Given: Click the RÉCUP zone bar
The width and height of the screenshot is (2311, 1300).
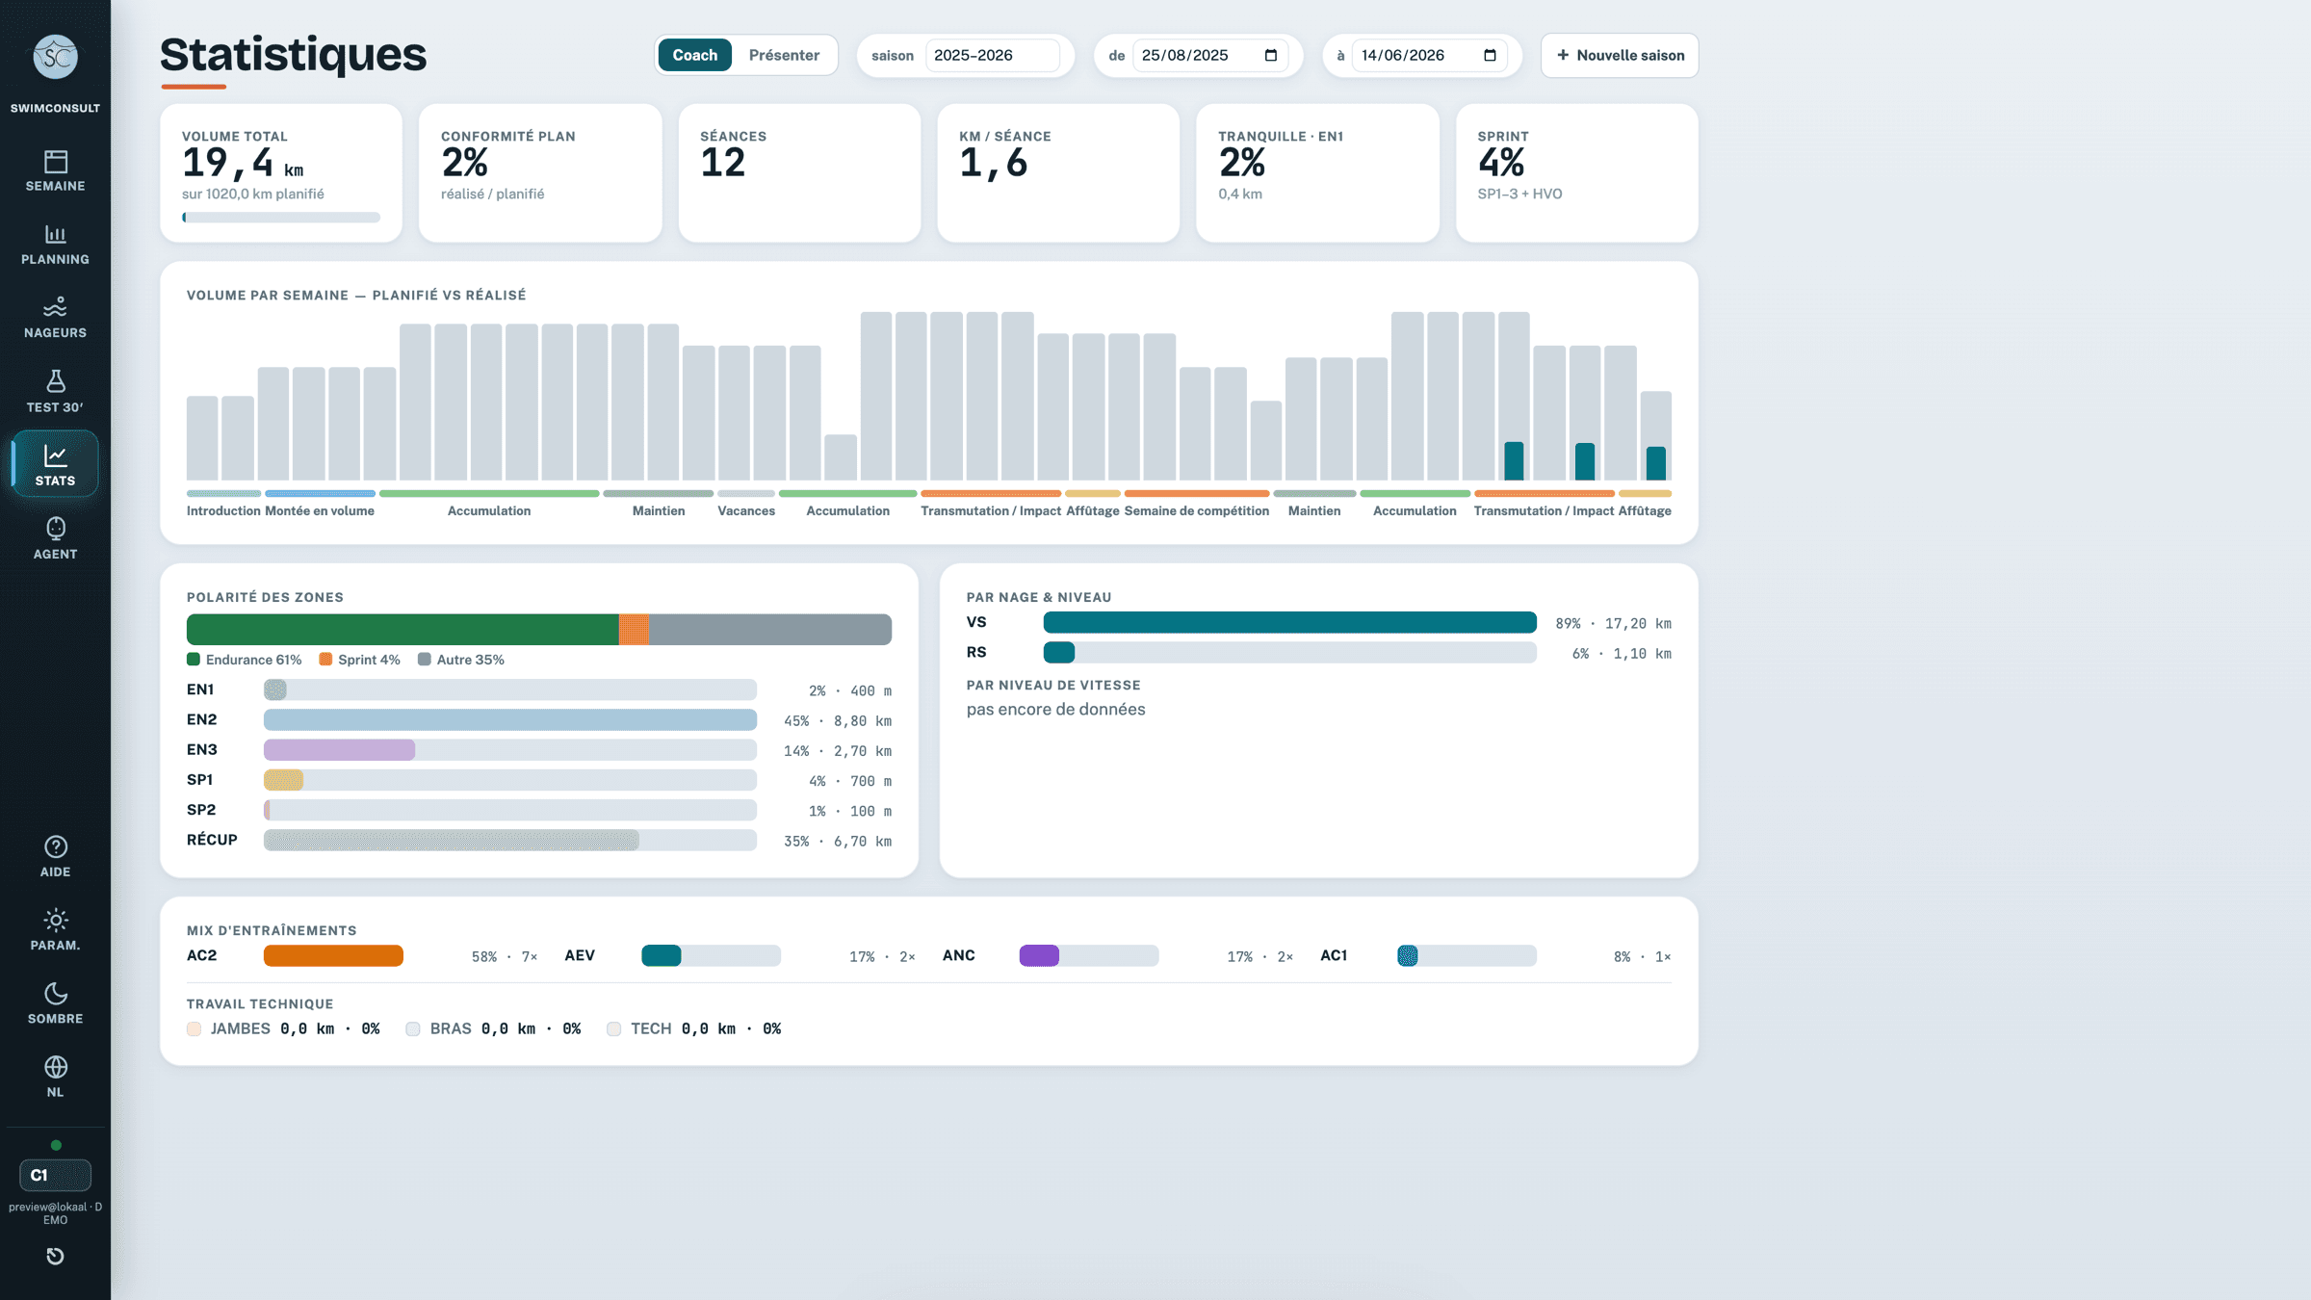Looking at the screenshot, I should [x=510, y=841].
